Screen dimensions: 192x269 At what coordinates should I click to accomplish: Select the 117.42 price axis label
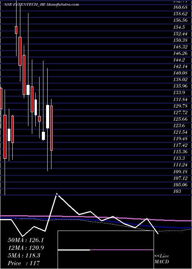coord(180,146)
